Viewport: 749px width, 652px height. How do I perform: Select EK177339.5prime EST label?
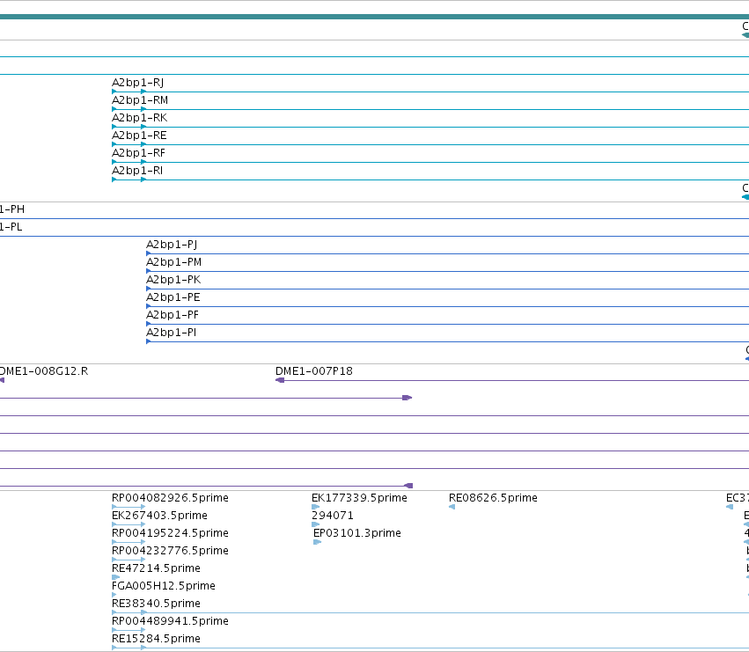click(359, 498)
